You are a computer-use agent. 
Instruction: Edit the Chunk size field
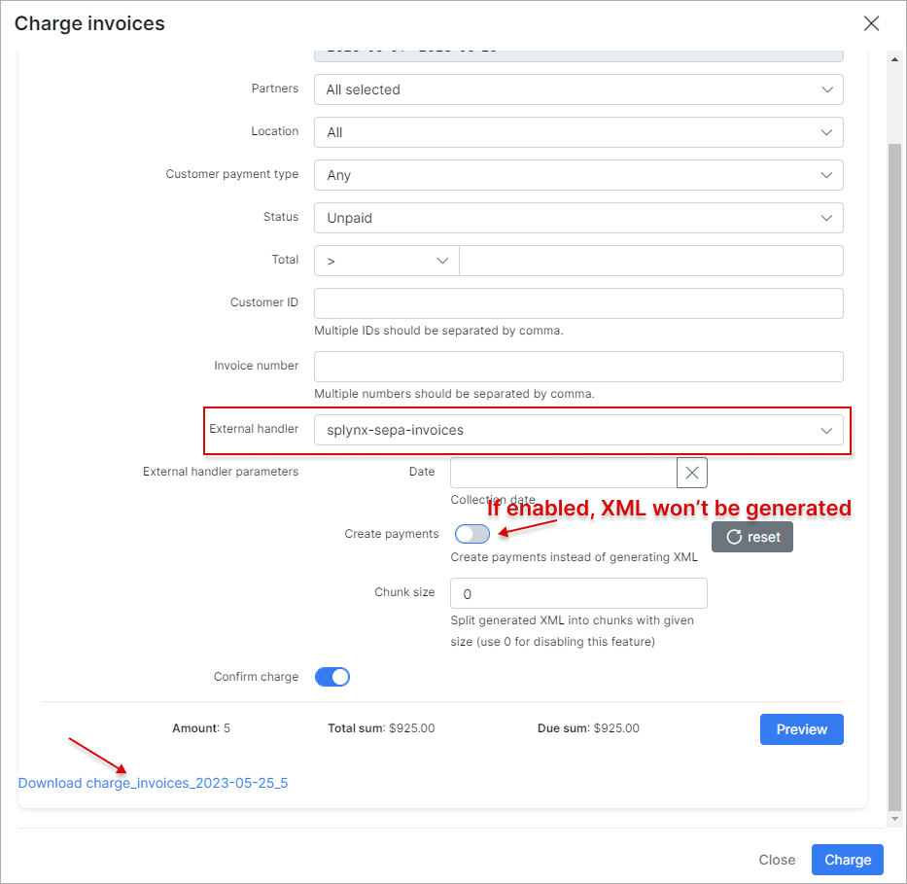(x=578, y=593)
